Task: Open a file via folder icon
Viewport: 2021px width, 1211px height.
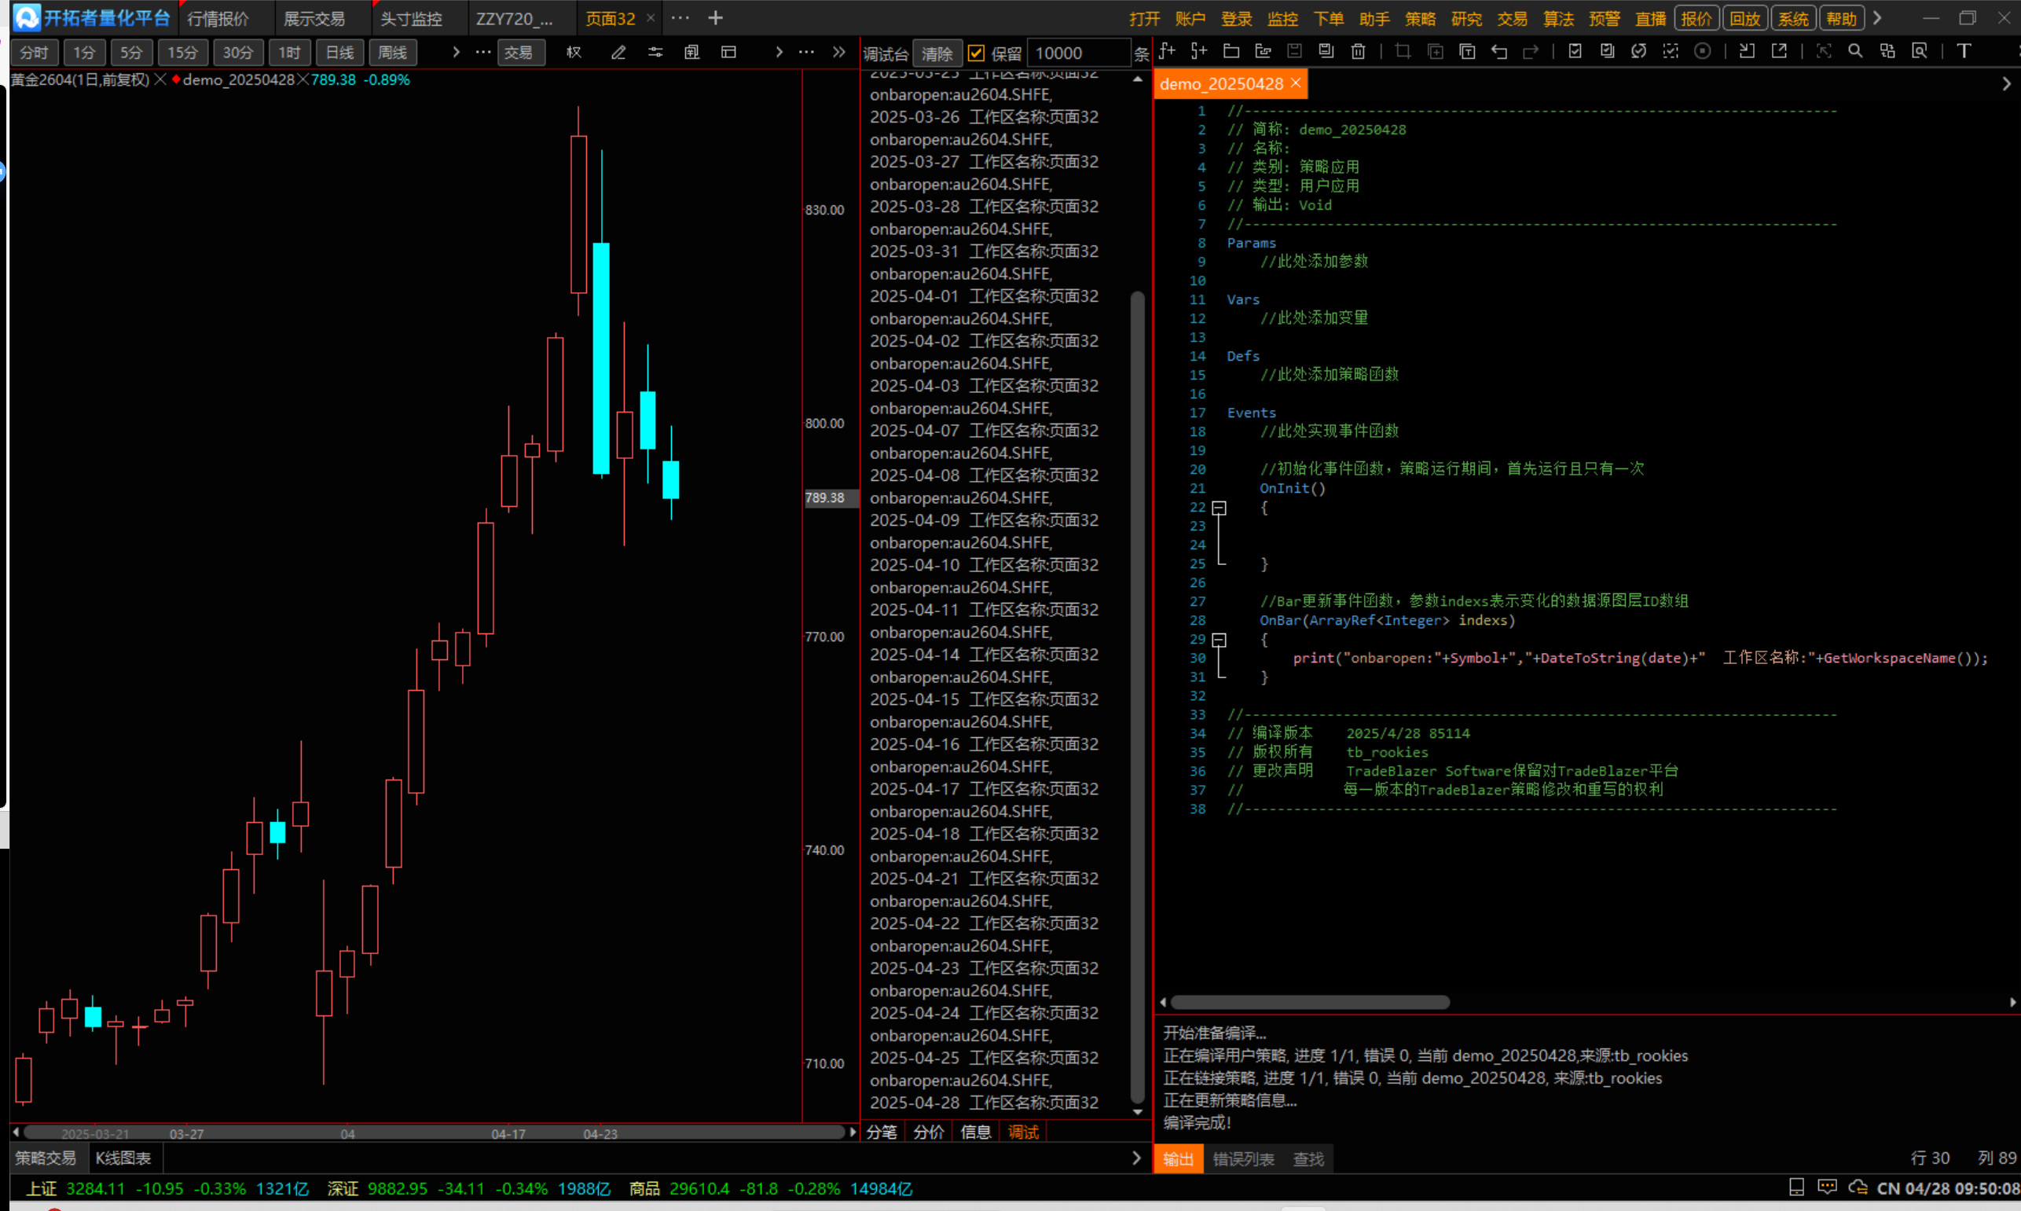Action: [1231, 51]
